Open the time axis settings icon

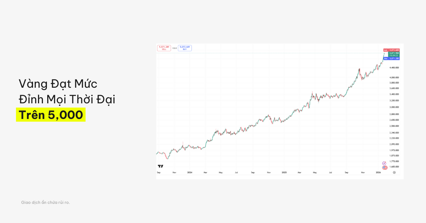394,173
